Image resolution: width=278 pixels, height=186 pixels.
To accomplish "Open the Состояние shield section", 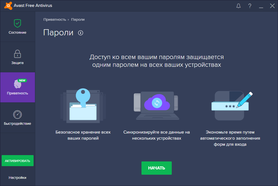I will click(x=18, y=27).
